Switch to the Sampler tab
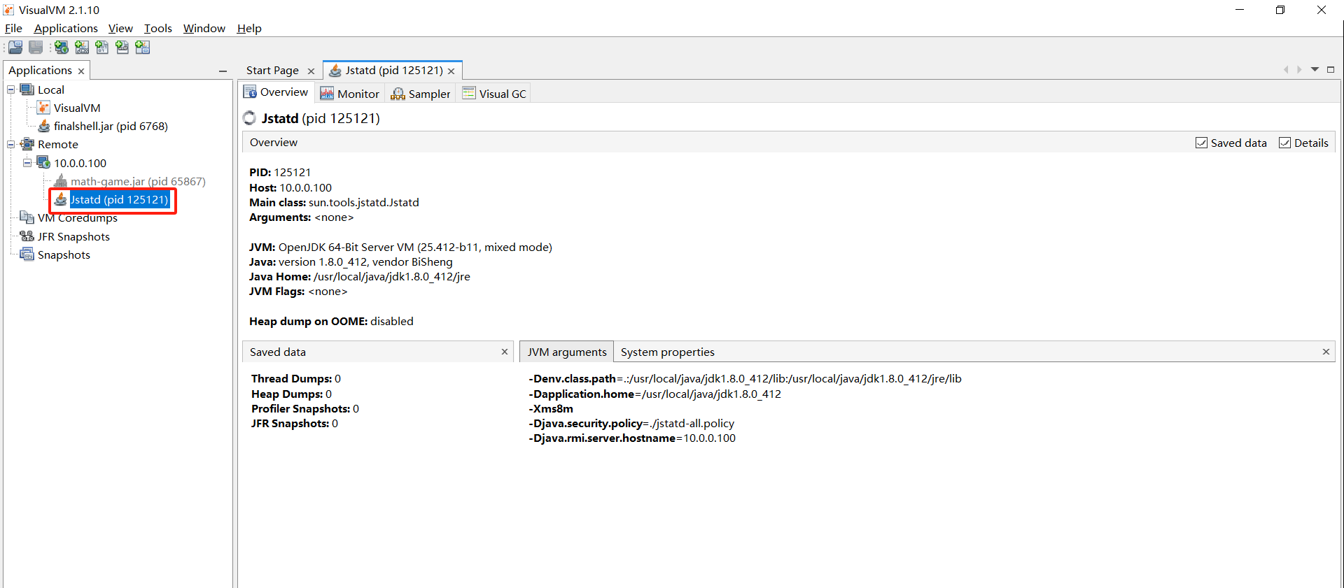Screen dimensions: 1344x588 coord(421,94)
